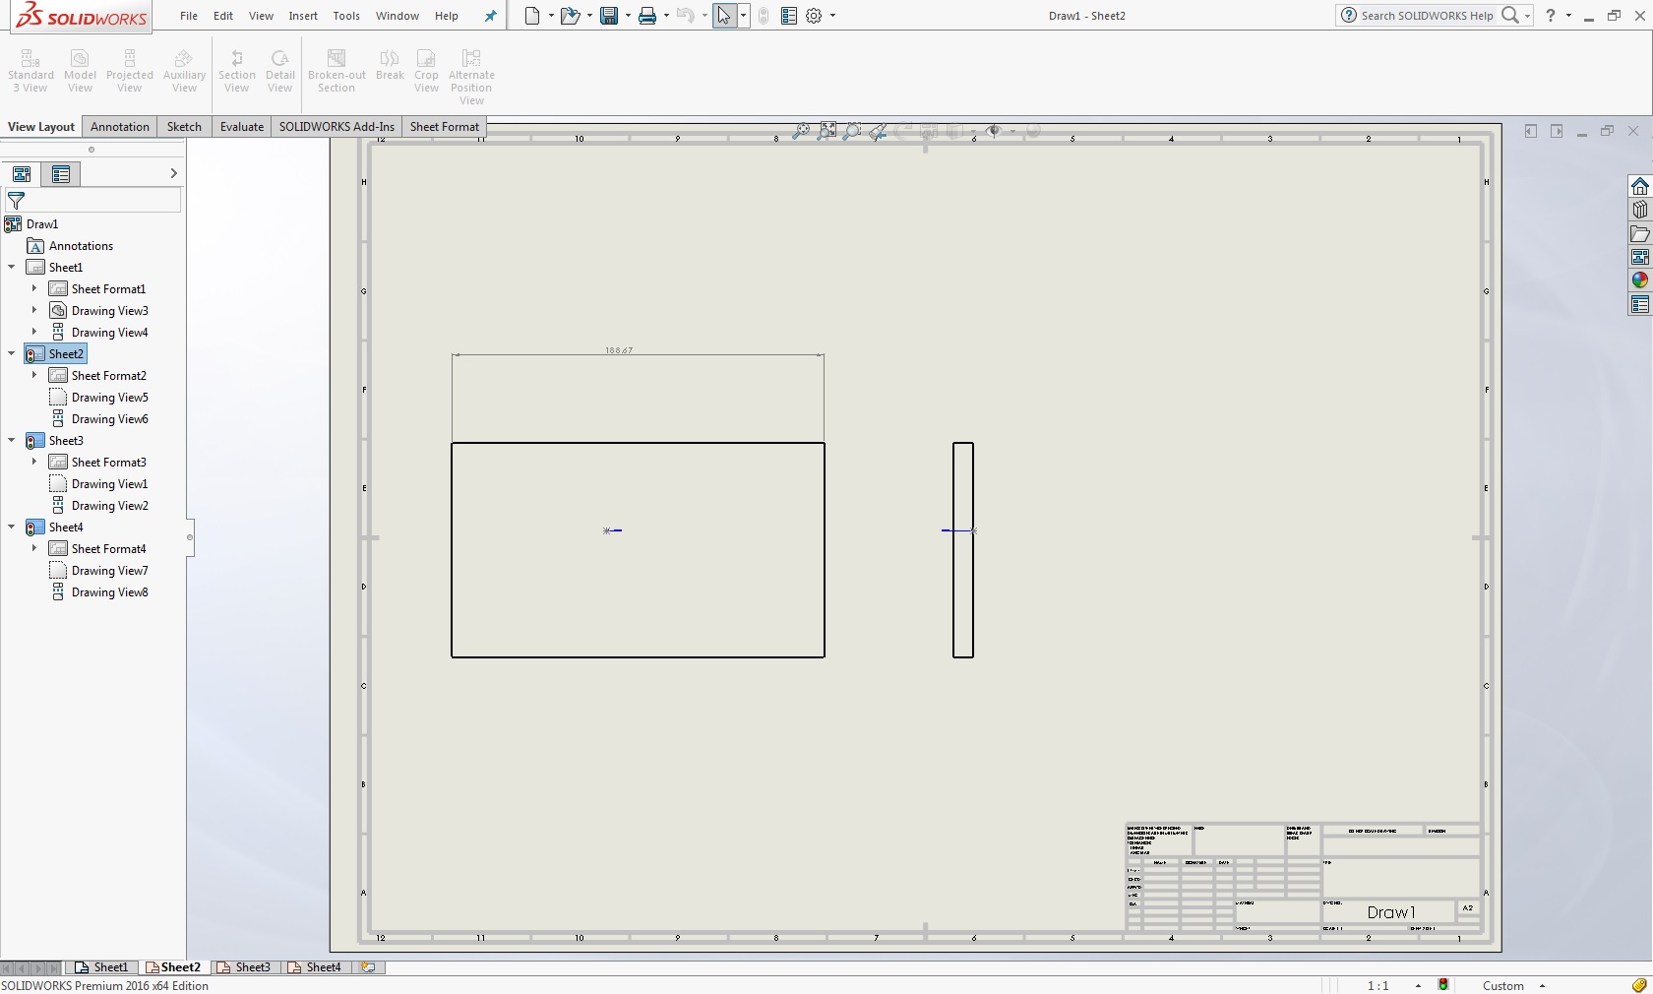The image size is (1653, 994).
Task: Open the Options gear icon
Action: click(x=814, y=16)
